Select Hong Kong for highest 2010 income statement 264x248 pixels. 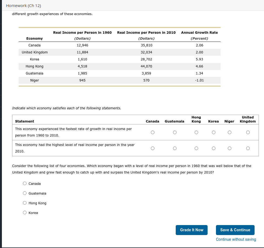(196, 148)
